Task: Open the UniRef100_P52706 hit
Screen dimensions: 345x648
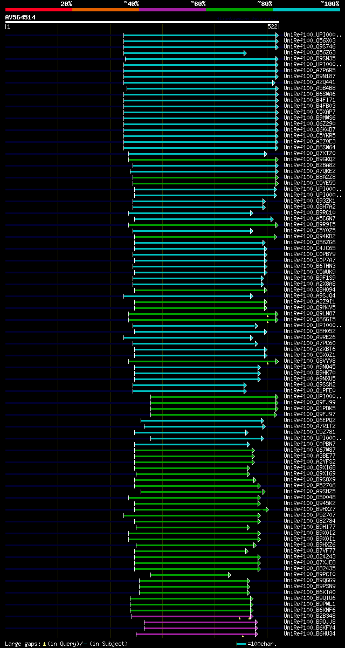Action: pyautogui.click(x=309, y=485)
